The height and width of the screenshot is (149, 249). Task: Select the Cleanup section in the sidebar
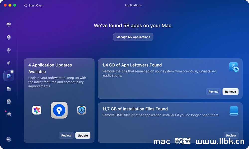(9, 37)
